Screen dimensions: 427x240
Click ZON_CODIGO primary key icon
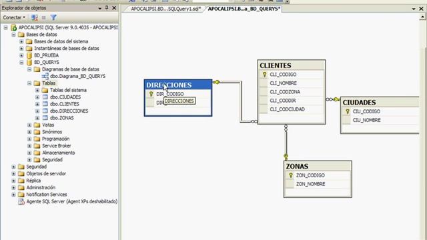[x=291, y=175]
